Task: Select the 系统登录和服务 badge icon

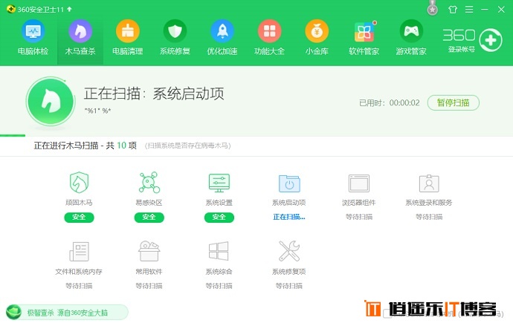Action: point(429,183)
